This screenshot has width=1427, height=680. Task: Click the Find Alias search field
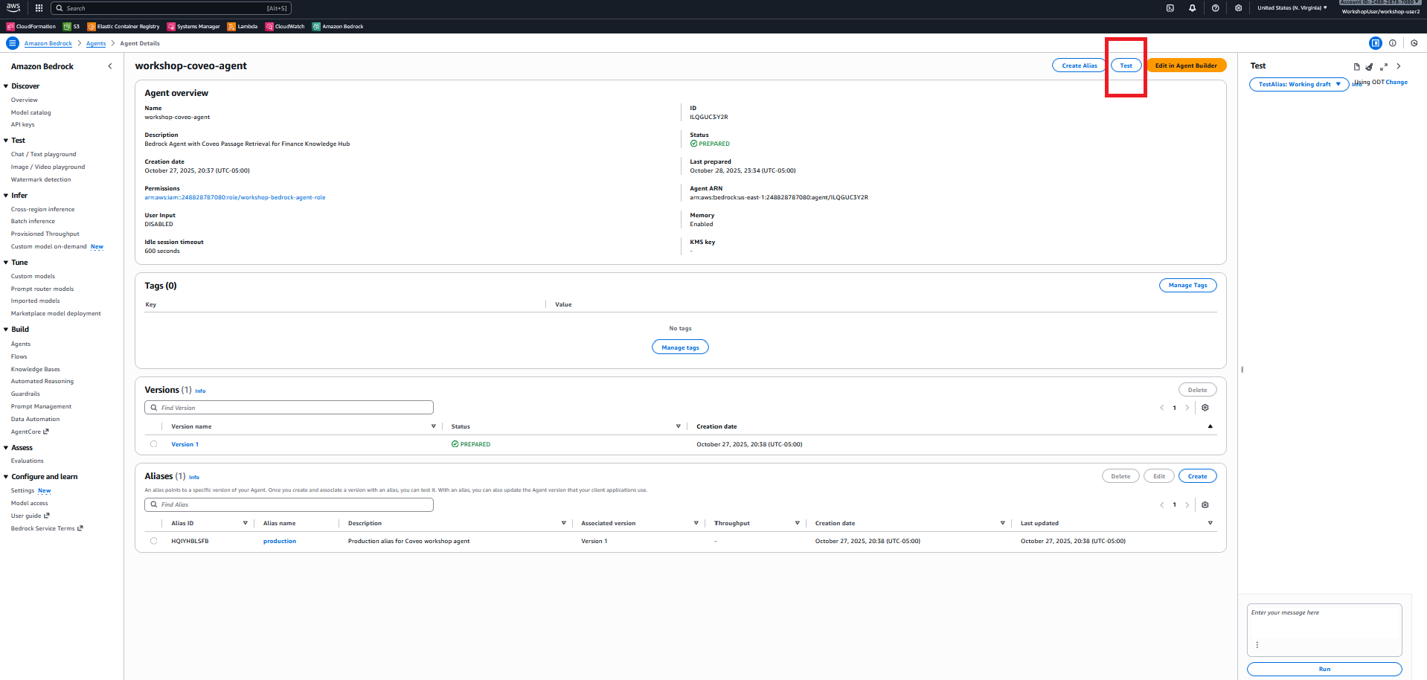289,504
